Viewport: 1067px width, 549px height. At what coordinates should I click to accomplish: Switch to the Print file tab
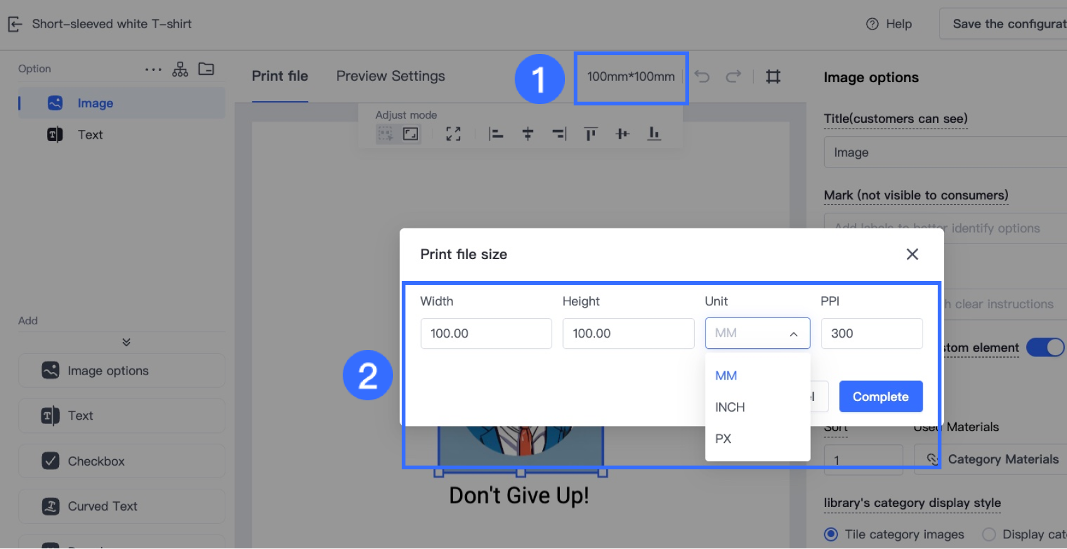(280, 76)
